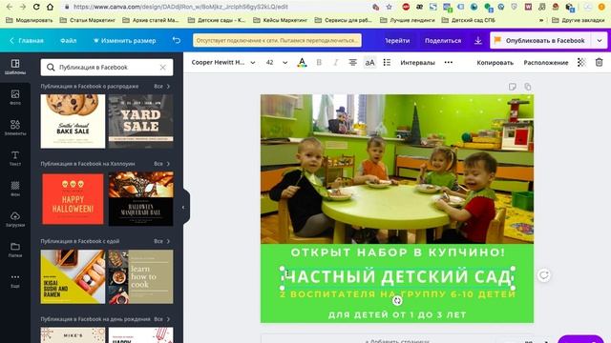Image resolution: width=611 pixels, height=343 pixels.
Task: Open the Элементы elements sidebar tab
Action: (15, 128)
